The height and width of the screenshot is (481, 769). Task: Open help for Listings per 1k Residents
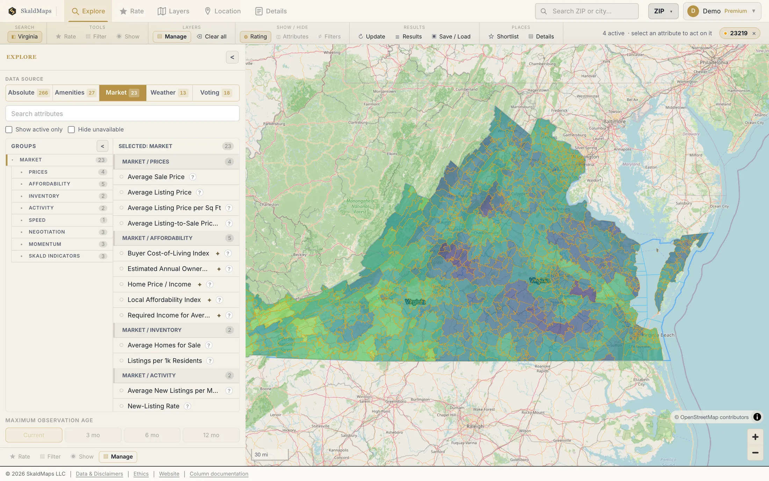coord(210,361)
